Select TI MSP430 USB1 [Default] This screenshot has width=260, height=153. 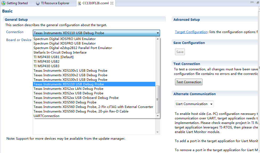94,57
